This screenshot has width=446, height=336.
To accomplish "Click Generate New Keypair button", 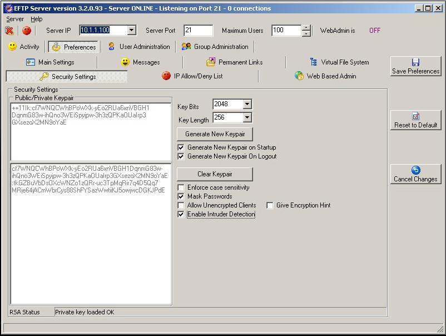I will coord(215,134).
